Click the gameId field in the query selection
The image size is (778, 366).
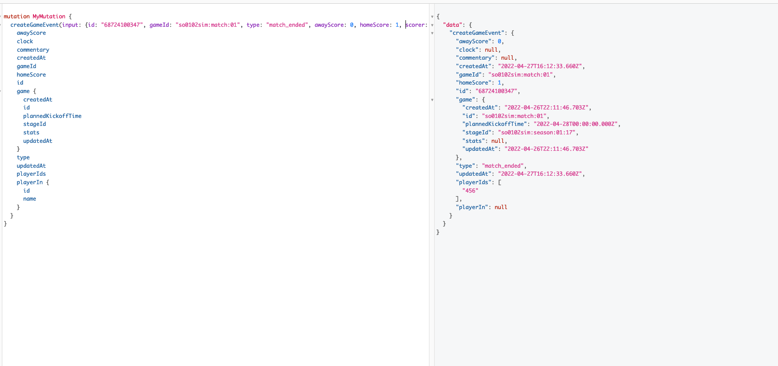pos(26,66)
